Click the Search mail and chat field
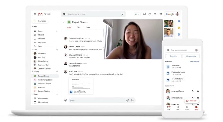The image size is (223, 122). click(x=93, y=14)
